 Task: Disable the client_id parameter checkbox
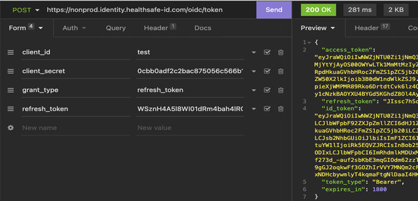[x=267, y=52]
